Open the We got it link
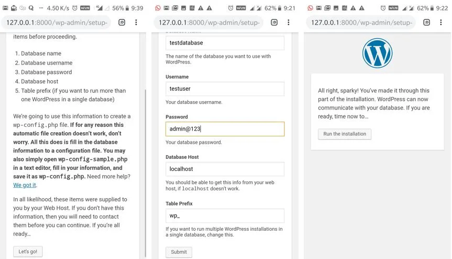Viewport: 452px width, 259px height. (25, 185)
